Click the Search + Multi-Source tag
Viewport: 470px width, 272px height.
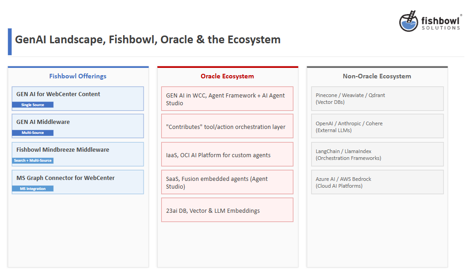coord(33,160)
